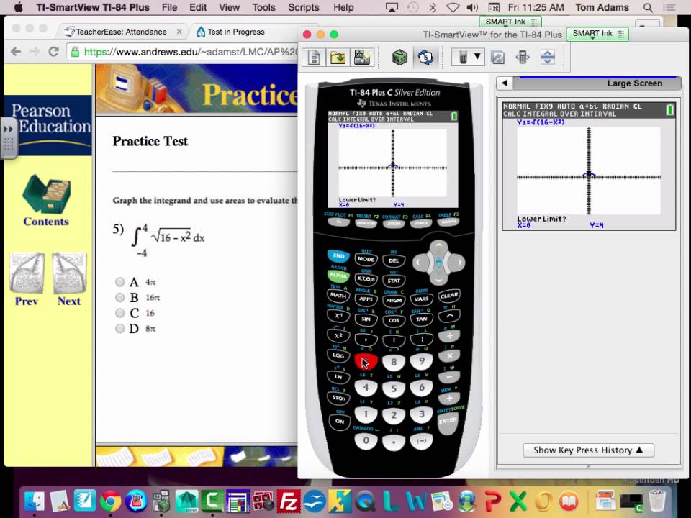Click the 8 key on calculator

[394, 362]
